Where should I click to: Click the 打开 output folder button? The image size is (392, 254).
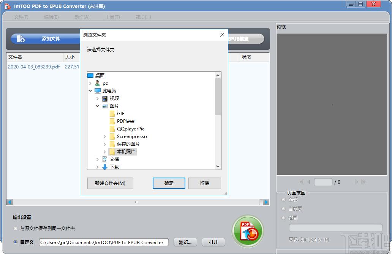213,242
